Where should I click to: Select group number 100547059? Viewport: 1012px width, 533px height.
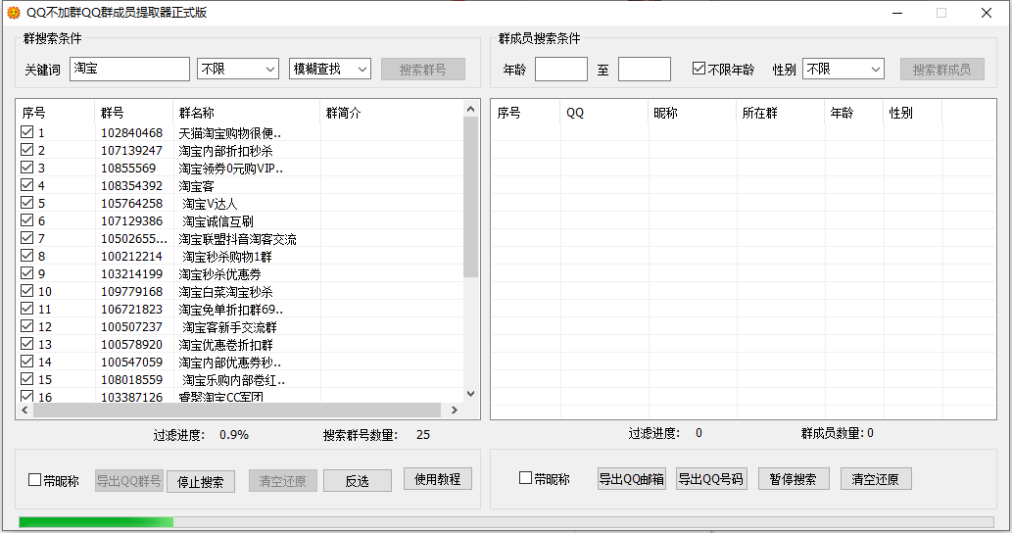tap(131, 362)
